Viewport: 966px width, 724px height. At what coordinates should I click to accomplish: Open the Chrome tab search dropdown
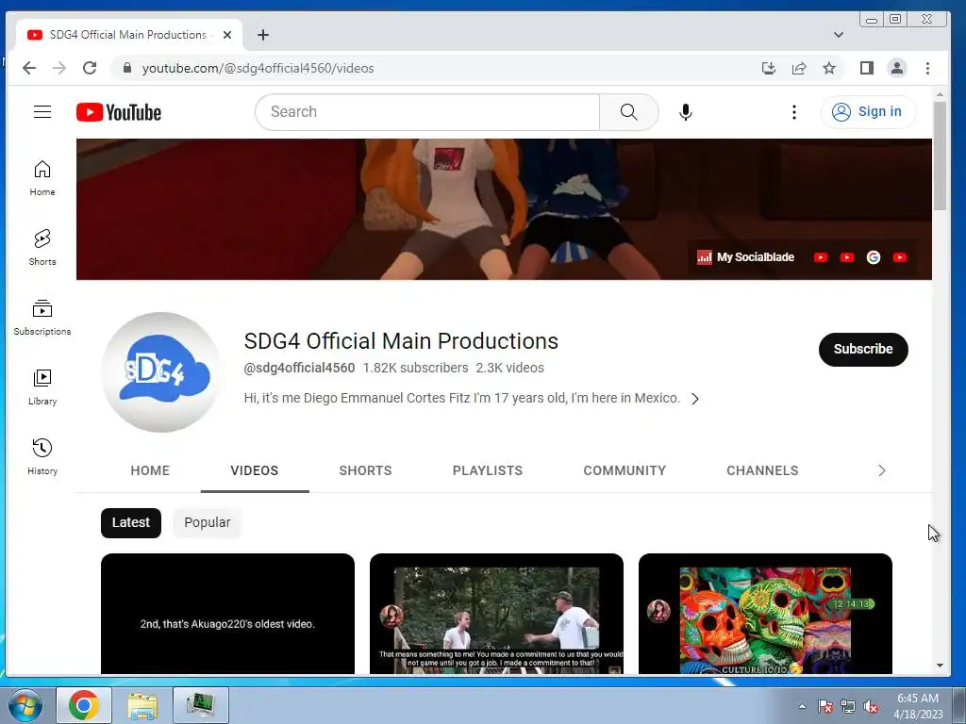point(838,35)
